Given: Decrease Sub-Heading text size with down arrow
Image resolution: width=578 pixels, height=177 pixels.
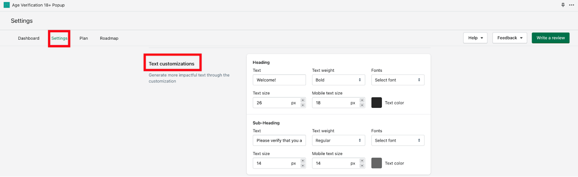Looking at the screenshot, I should coord(303,166).
